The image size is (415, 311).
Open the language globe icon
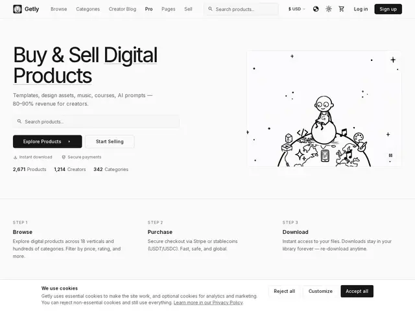pyautogui.click(x=316, y=9)
